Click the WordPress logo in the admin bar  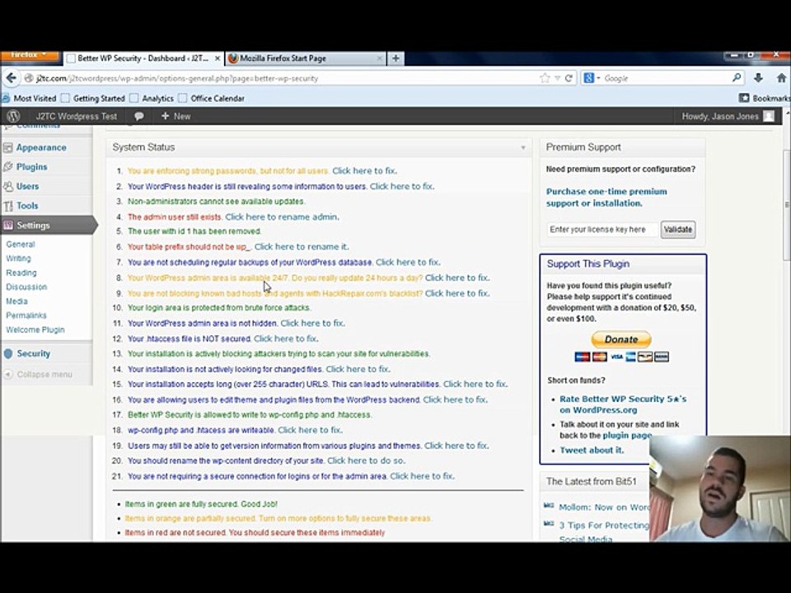click(x=13, y=116)
